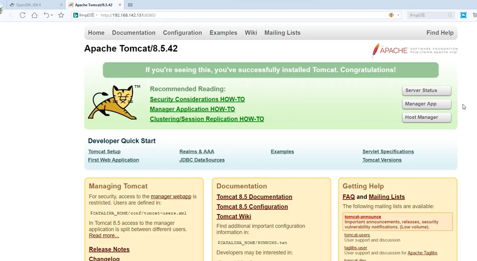Click the Apache Tomcat/8.5.42 page heading
Image resolution: width=477 pixels, height=261 pixels.
[131, 48]
